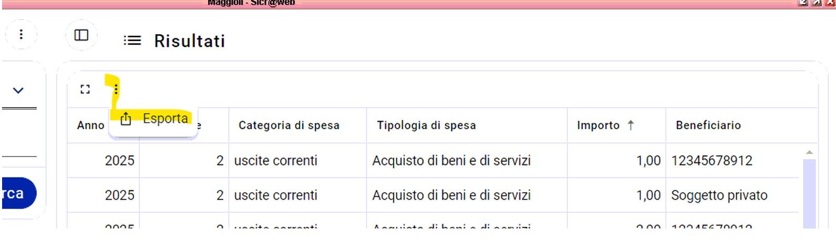Click the first row's 2025 year cell
This screenshot has height=240, width=836.
coord(119,161)
